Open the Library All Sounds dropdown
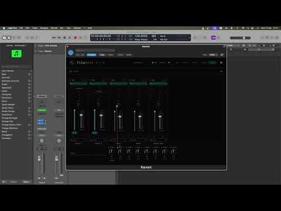281x211 pixels. (x=20, y=46)
